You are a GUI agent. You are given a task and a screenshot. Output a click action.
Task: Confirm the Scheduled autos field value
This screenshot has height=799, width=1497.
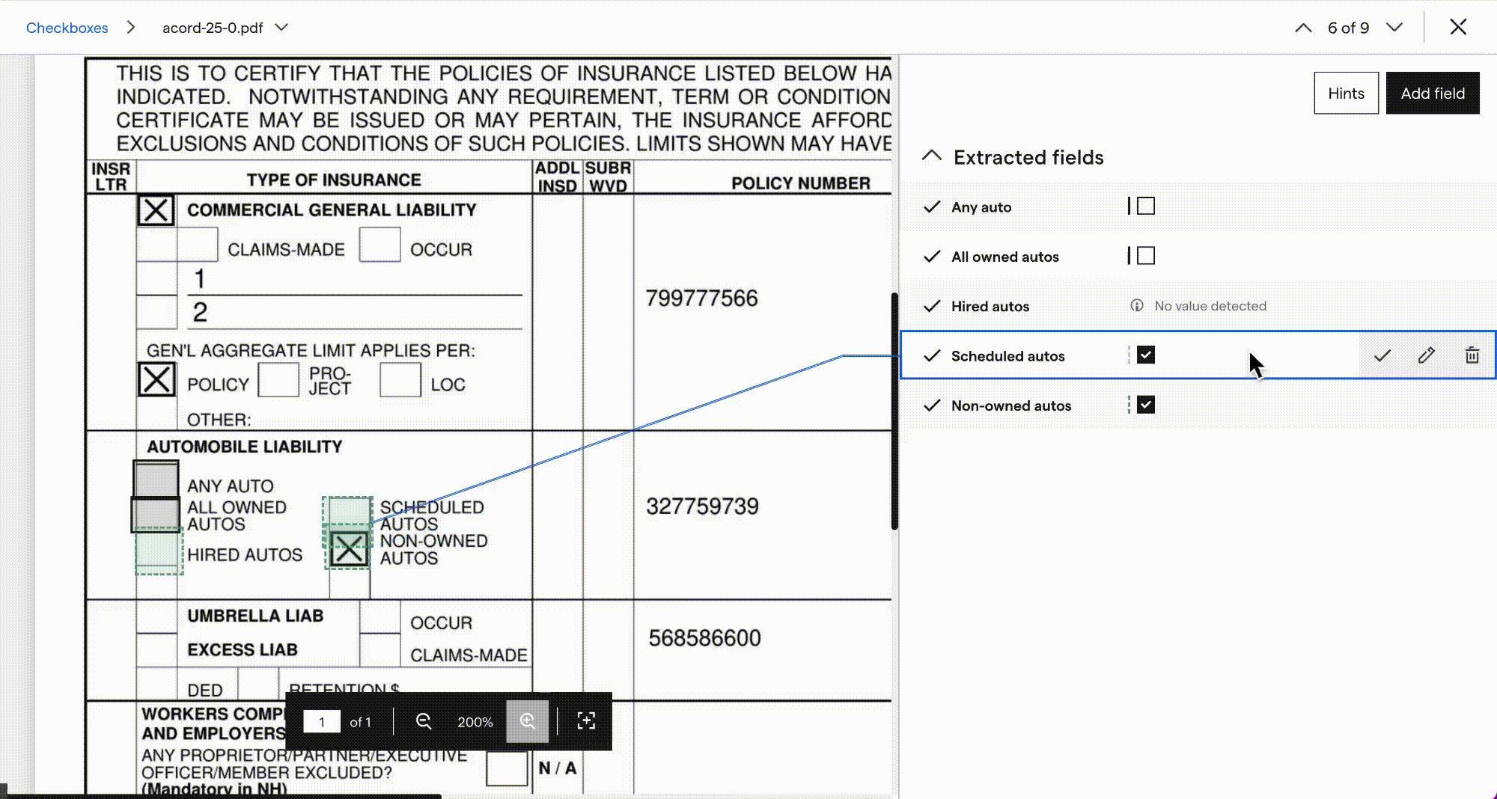[1382, 355]
